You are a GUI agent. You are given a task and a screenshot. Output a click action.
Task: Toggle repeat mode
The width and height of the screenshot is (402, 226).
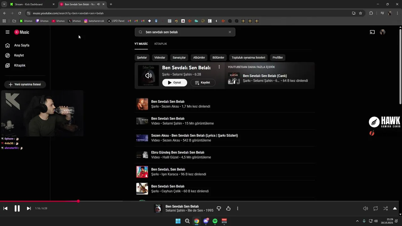coord(376,208)
